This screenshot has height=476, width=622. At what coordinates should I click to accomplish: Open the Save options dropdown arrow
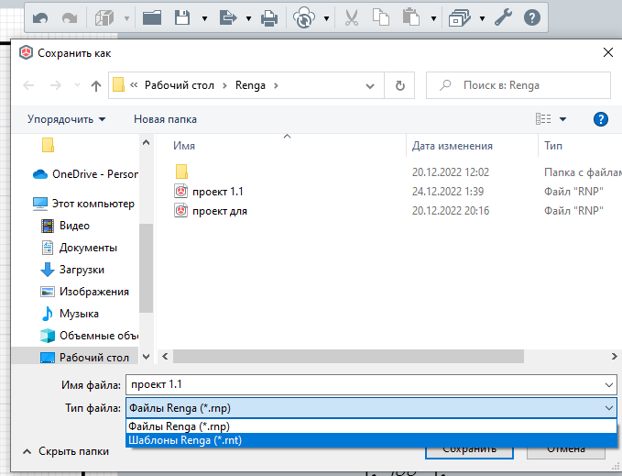pyautogui.click(x=204, y=18)
